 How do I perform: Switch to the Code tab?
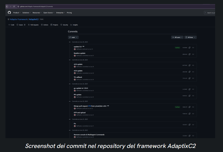pyautogui.click(x=11, y=25)
